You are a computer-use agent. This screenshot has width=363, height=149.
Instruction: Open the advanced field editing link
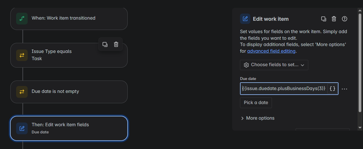click(x=271, y=51)
